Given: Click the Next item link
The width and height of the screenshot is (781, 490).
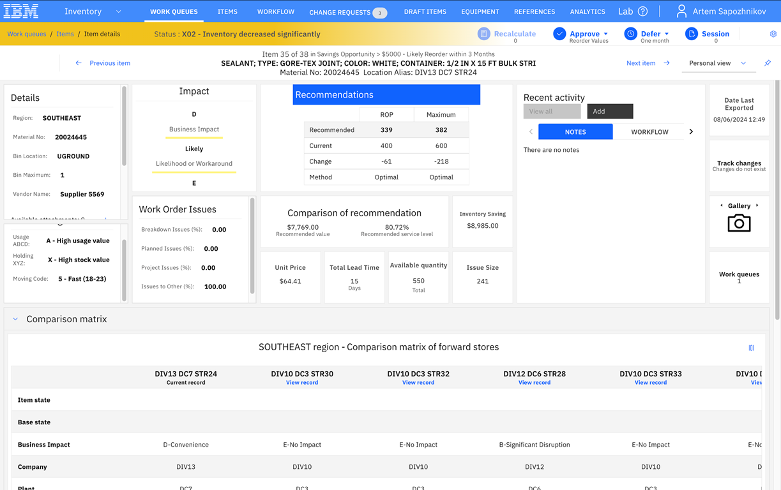Looking at the screenshot, I should (641, 63).
